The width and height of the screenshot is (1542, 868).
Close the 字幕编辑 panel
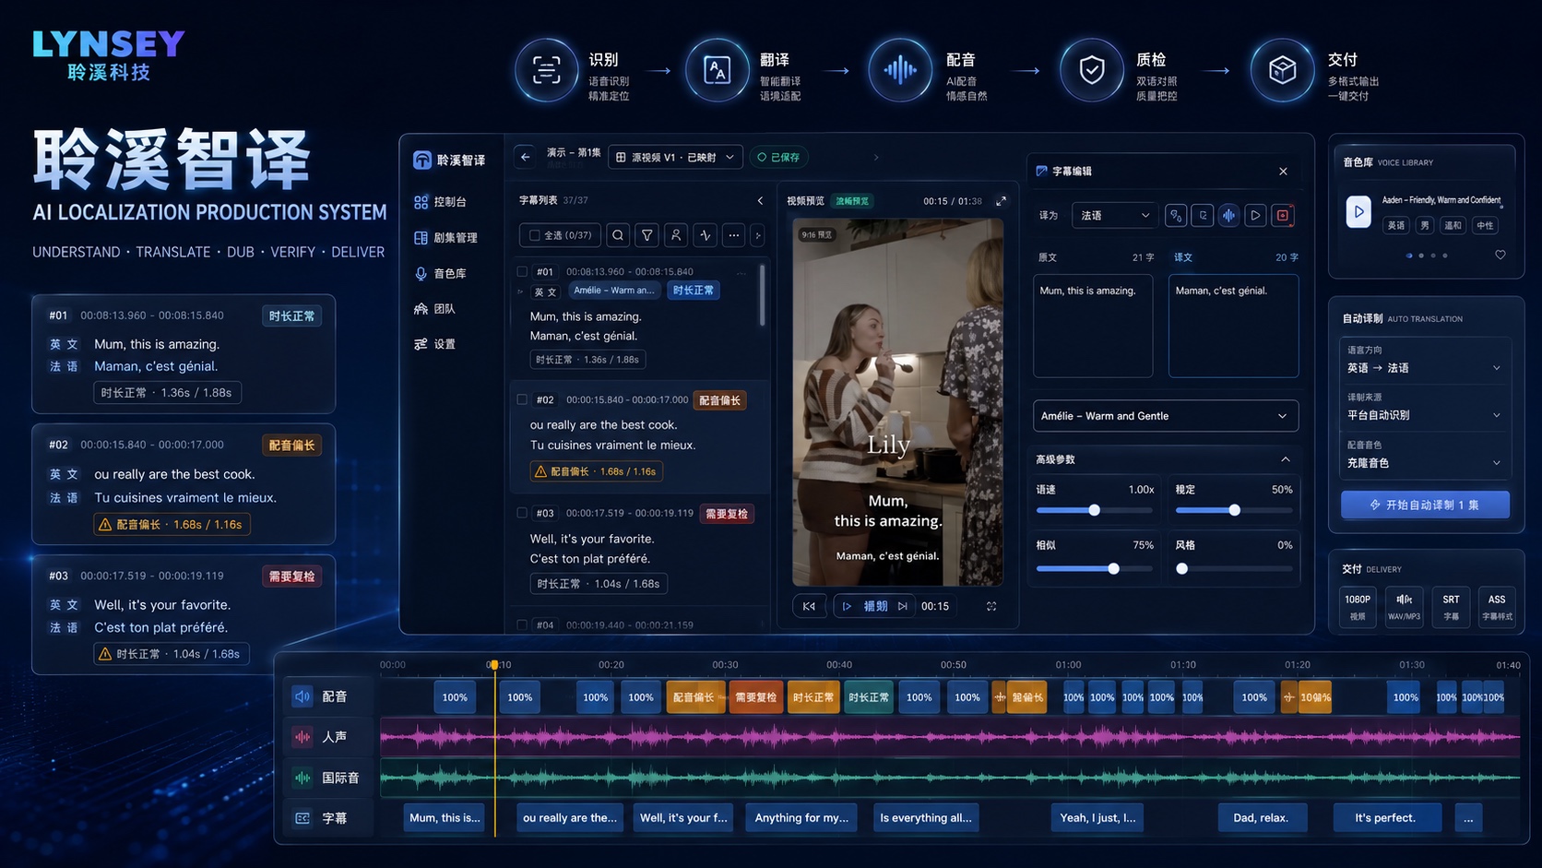pos(1283,172)
